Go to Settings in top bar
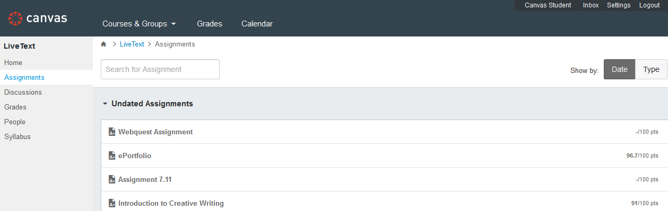 click(x=619, y=5)
